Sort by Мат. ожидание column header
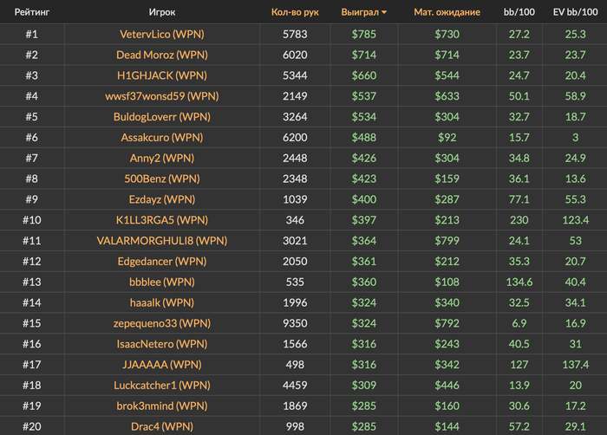Image resolution: width=607 pixels, height=435 pixels. pos(447,12)
